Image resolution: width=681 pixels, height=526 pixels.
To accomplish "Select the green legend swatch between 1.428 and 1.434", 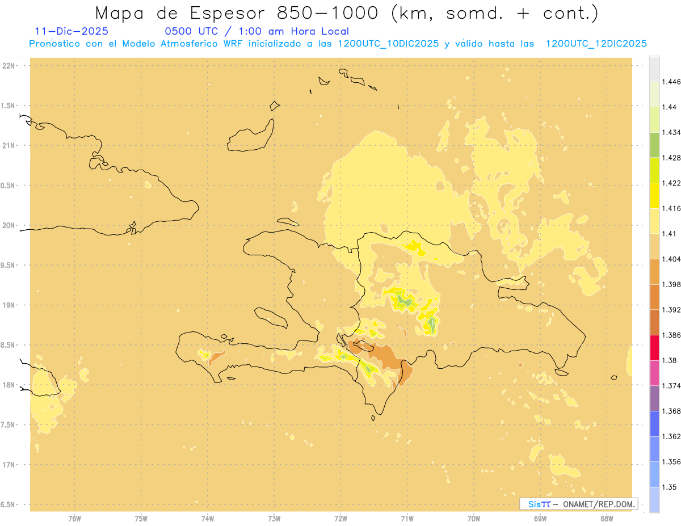I will (654, 145).
